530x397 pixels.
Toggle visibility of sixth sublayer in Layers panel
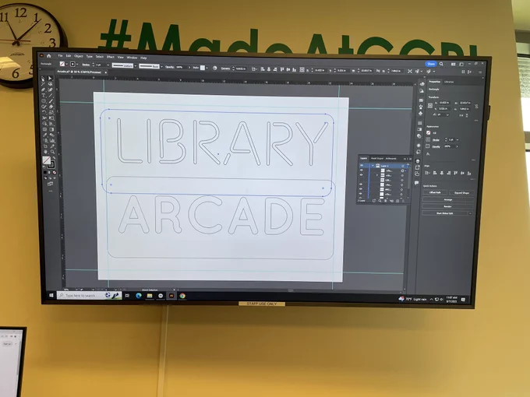pos(361,193)
